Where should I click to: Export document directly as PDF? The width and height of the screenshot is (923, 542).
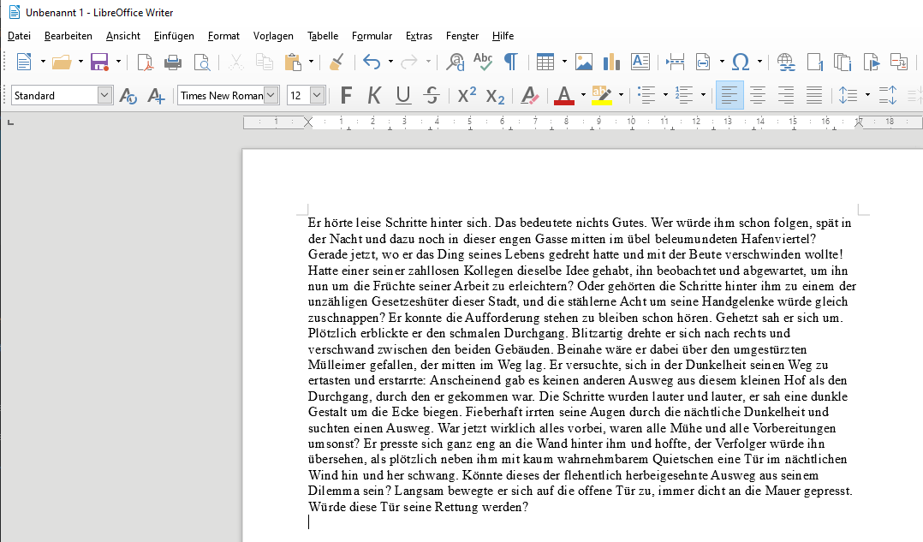click(146, 62)
